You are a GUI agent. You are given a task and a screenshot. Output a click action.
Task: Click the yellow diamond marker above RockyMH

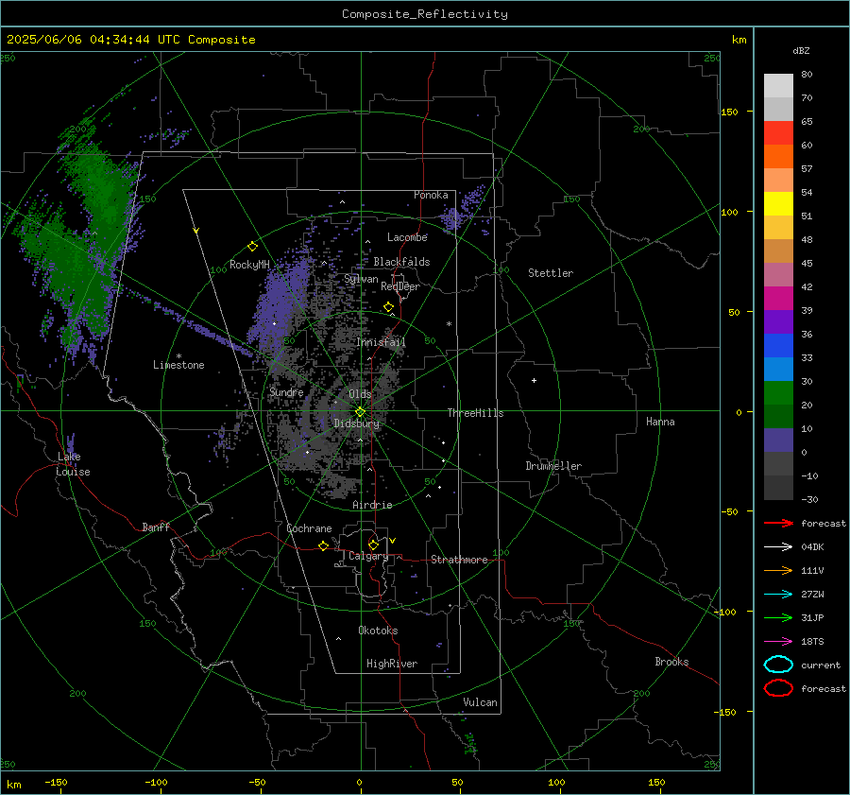pyautogui.click(x=252, y=247)
